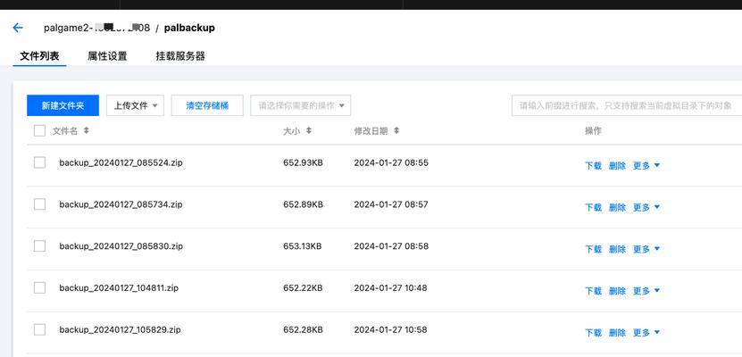Click the size value 653.13KB
This screenshot has height=357, width=742.
(303, 245)
